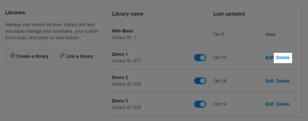This screenshot has width=308, height=121.
Task: Click the Library name column header
Action: coord(128,14)
